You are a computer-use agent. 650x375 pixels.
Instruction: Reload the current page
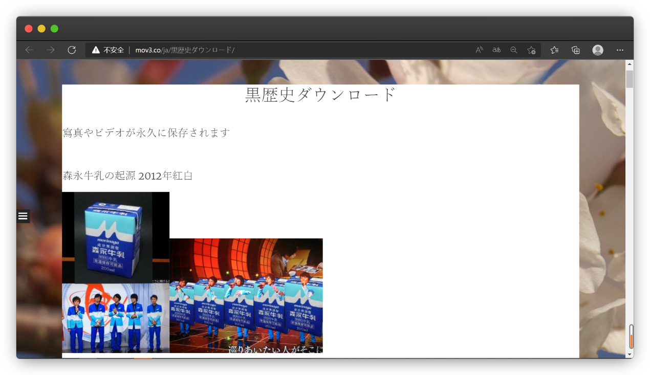(x=72, y=50)
